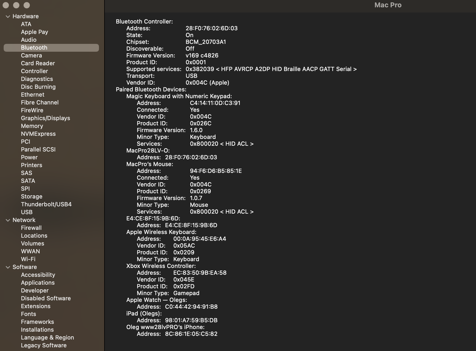Select Thunderbolt/USB4 in the sidebar
This screenshot has height=351, width=476.
[x=46, y=204]
